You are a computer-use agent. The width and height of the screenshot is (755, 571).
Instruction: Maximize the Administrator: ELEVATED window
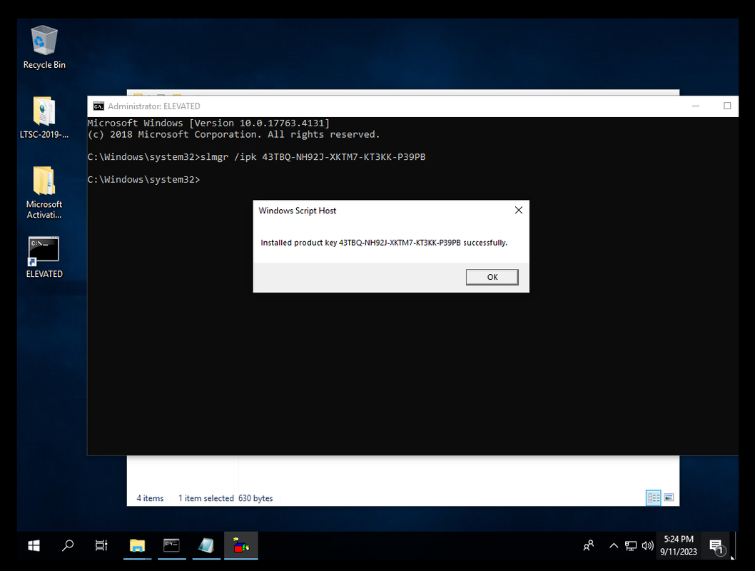pyautogui.click(x=727, y=106)
